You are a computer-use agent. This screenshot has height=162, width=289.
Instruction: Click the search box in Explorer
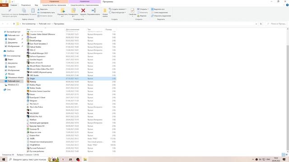click(x=276, y=24)
